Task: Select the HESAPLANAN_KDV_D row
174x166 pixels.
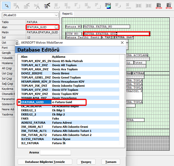Action: coord(70,82)
